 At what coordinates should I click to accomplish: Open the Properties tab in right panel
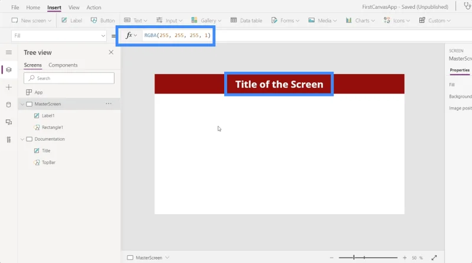(x=460, y=70)
